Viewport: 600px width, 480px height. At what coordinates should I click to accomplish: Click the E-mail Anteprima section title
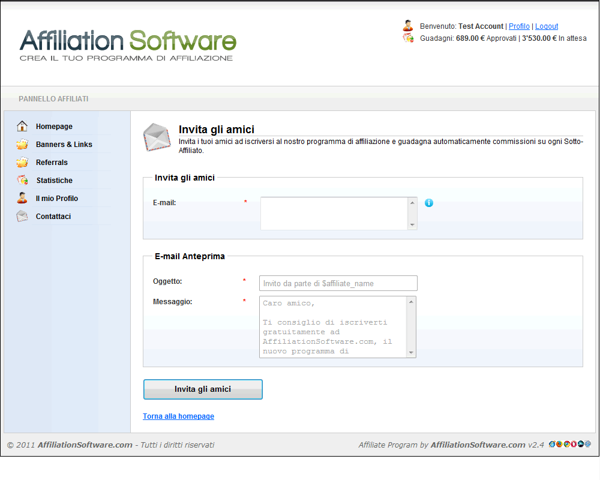[x=190, y=256]
